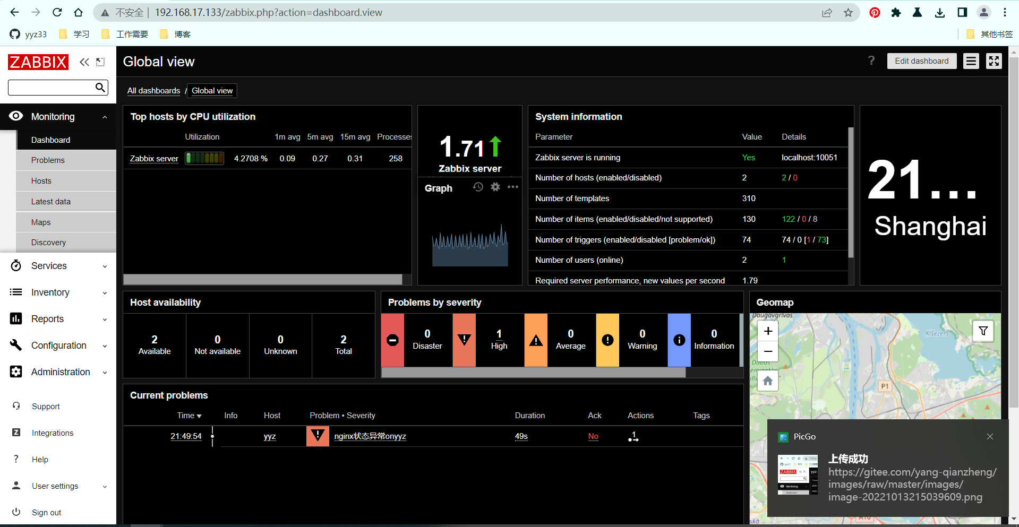The image size is (1019, 527).
Task: Click the 21:49:54 problem time link
Action: [186, 436]
